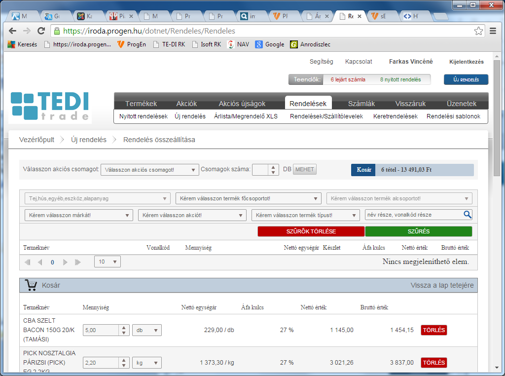Open the Akciók main menu
This screenshot has height=376, width=505.
coord(186,104)
